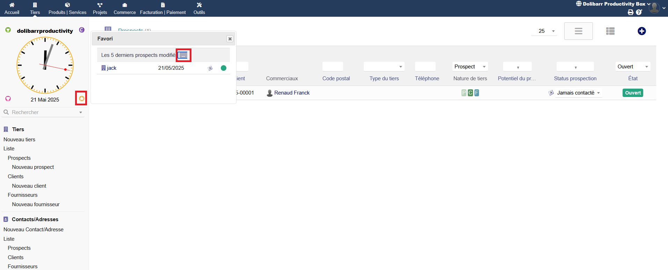This screenshot has height=270, width=668.
Task: Click the blue plus add prospect icon
Action: point(641,31)
